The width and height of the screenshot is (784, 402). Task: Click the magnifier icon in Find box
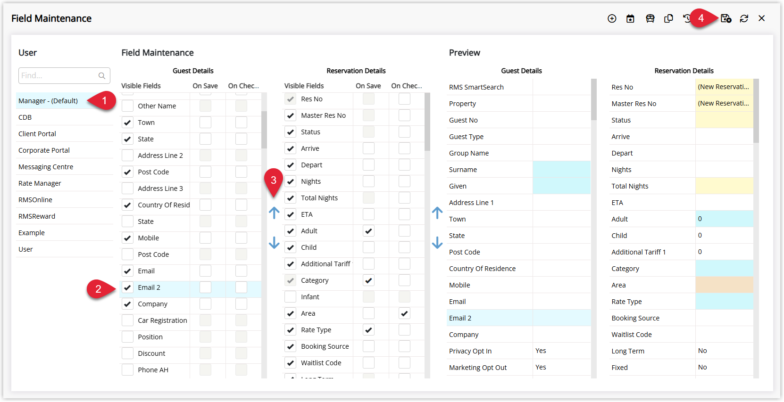(102, 75)
